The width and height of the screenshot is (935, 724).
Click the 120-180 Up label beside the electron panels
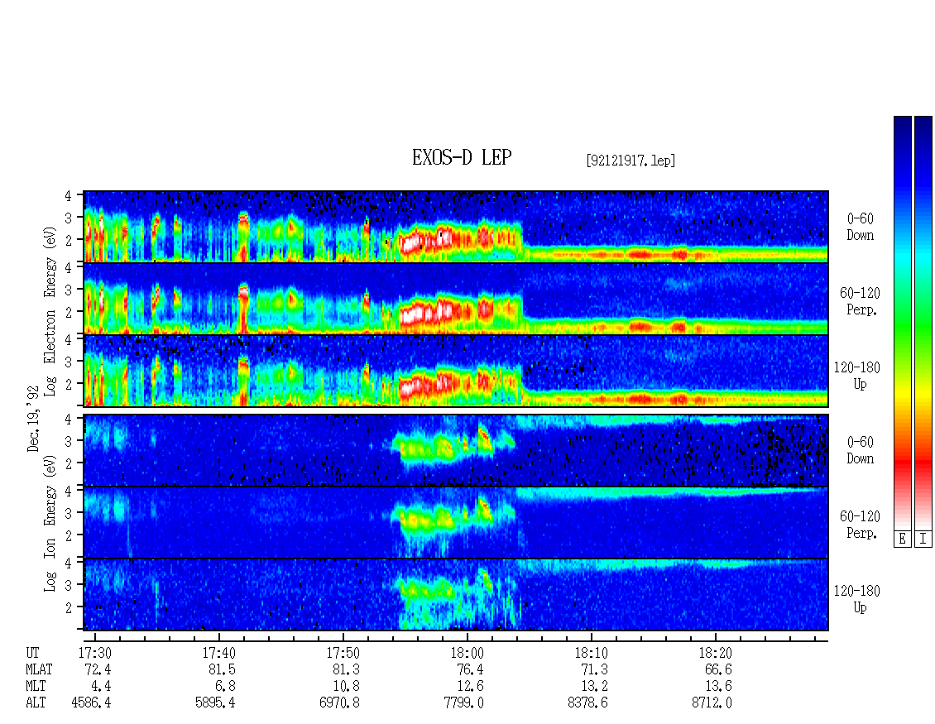coord(857,376)
